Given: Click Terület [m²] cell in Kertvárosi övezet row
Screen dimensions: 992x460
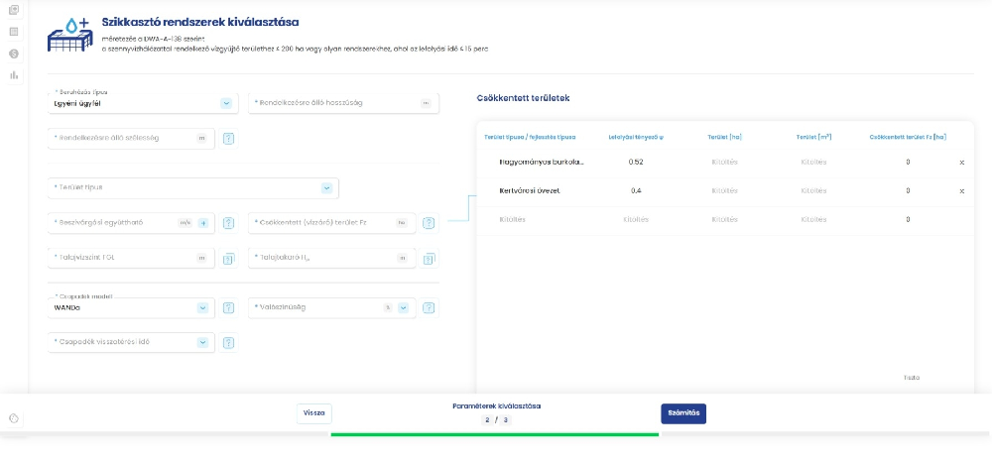Looking at the screenshot, I should 813,190.
